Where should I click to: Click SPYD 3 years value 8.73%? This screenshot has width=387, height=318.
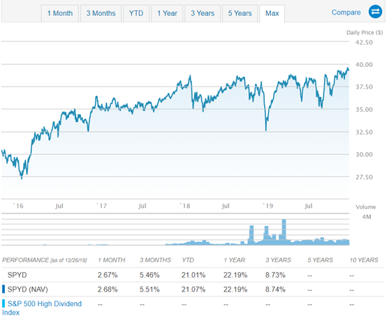(275, 275)
